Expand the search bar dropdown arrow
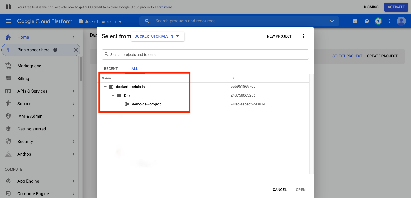The width and height of the screenshot is (411, 198). (332, 21)
